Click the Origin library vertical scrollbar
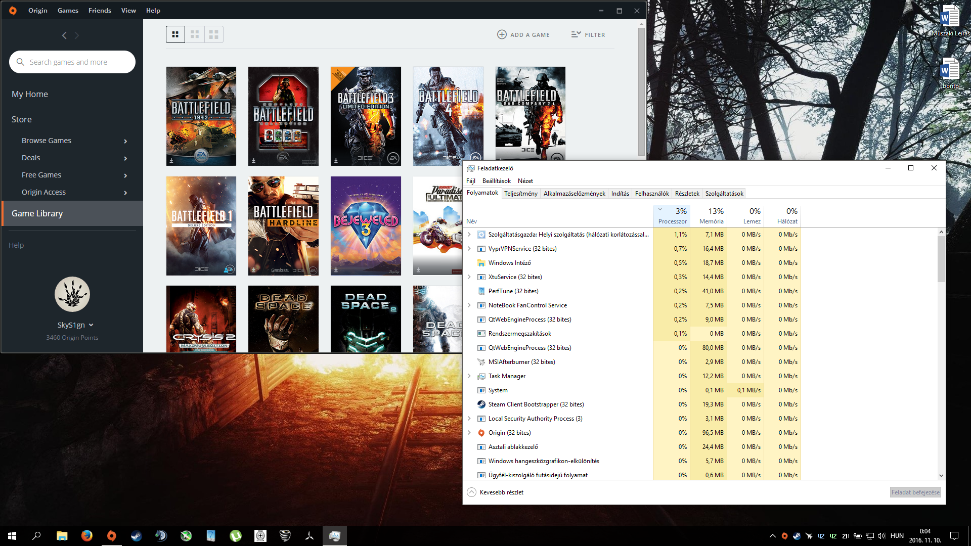The image size is (971, 546). 641,91
